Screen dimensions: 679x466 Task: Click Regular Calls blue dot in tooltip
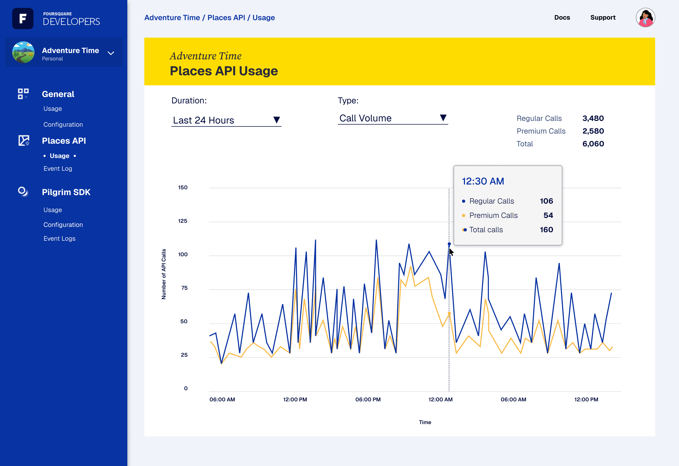tap(463, 201)
